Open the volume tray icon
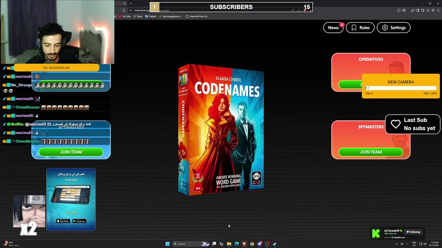 (425, 244)
